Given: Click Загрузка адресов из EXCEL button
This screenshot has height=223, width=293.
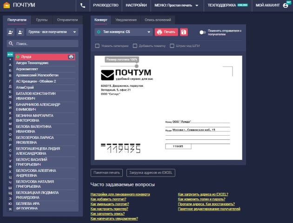Looking at the screenshot, I should click(151, 173).
